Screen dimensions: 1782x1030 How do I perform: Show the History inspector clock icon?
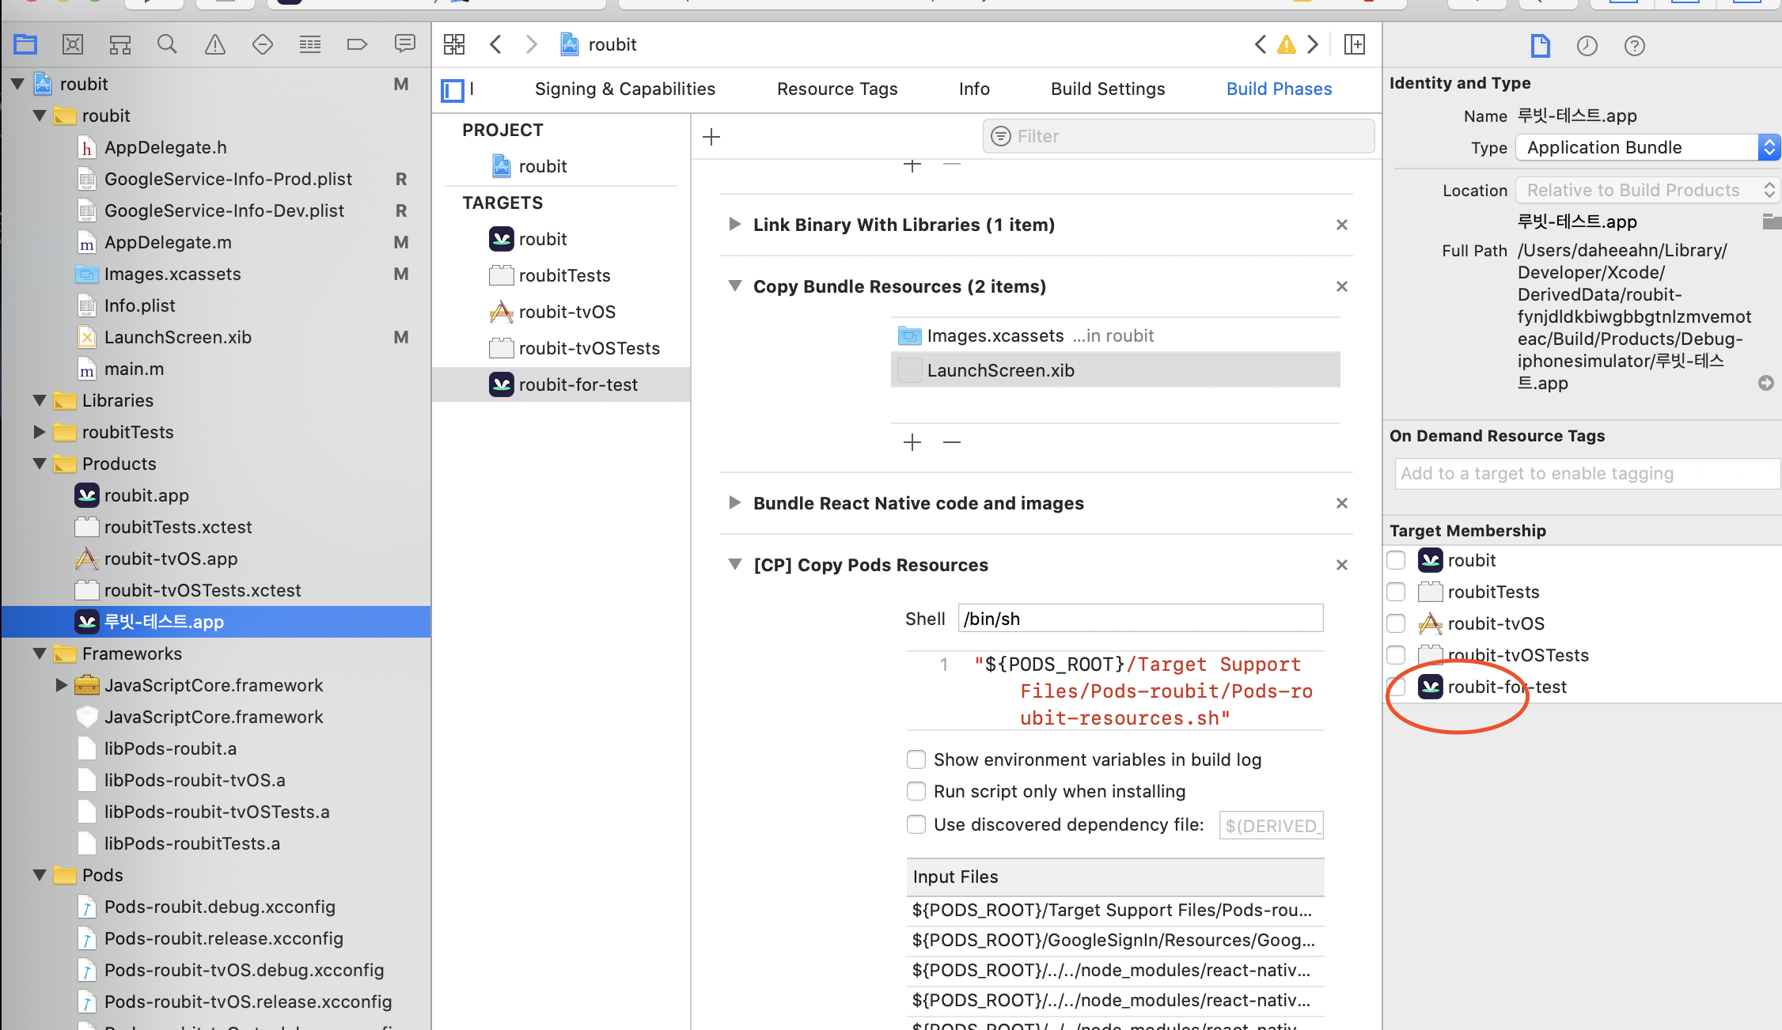pos(1587,46)
